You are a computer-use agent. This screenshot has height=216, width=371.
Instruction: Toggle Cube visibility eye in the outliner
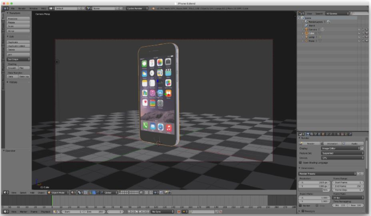pyautogui.click(x=359, y=33)
